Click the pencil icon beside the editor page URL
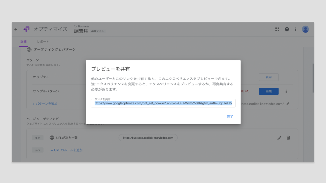This screenshot has width=326, height=183. click(x=288, y=104)
